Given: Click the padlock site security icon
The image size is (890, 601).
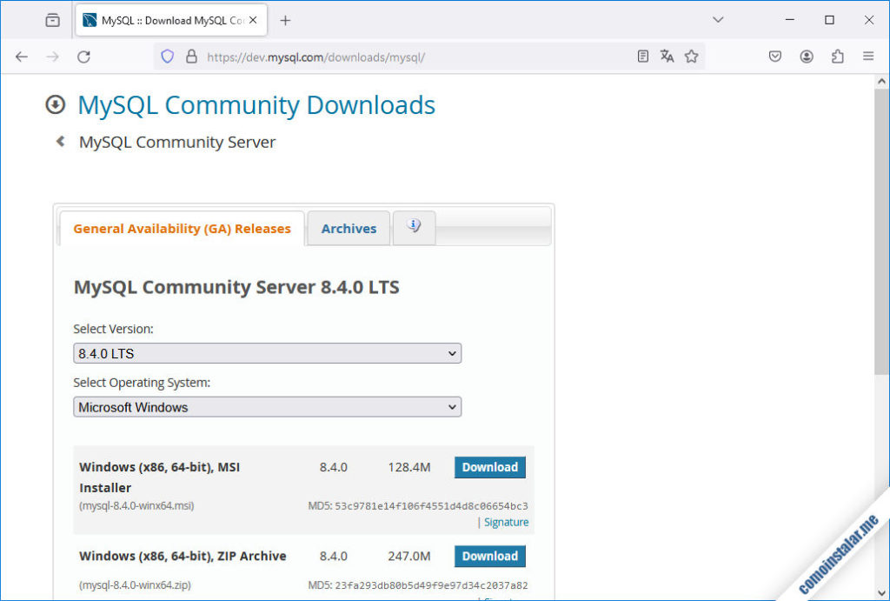Looking at the screenshot, I should tap(191, 56).
